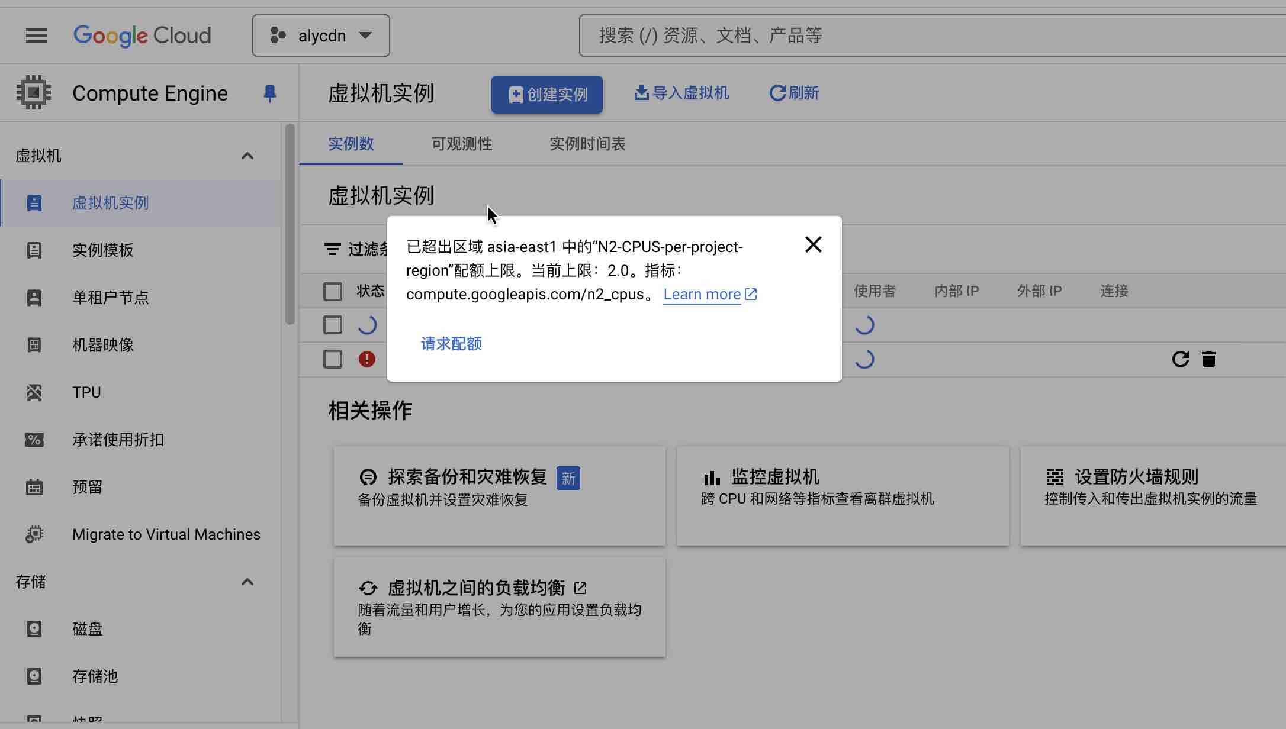Open 虚拟机实例 in the sidebar
Screen dimensions: 1286x729
click(x=142, y=203)
